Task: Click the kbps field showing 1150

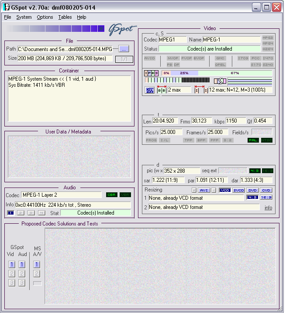Action: 236,121
